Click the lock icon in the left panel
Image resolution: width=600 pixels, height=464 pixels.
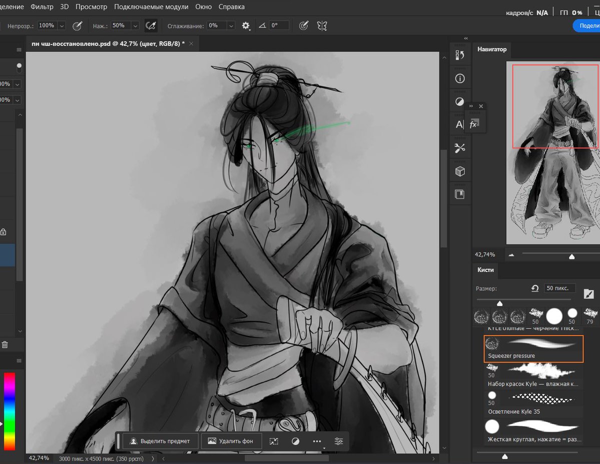(x=3, y=232)
